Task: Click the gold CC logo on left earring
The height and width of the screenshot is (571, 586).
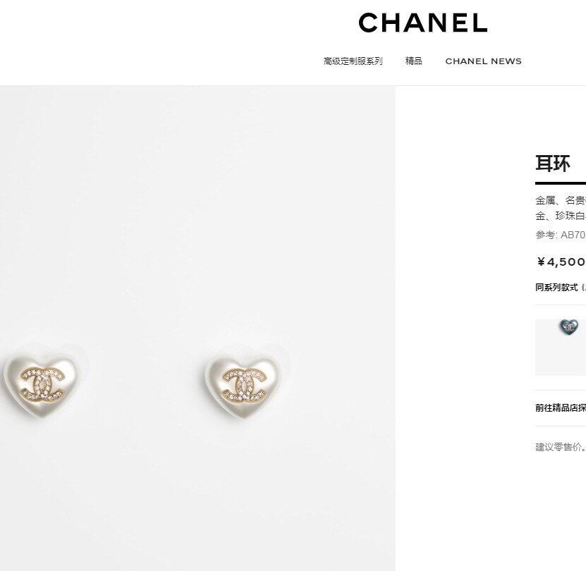Action: [x=42, y=385]
